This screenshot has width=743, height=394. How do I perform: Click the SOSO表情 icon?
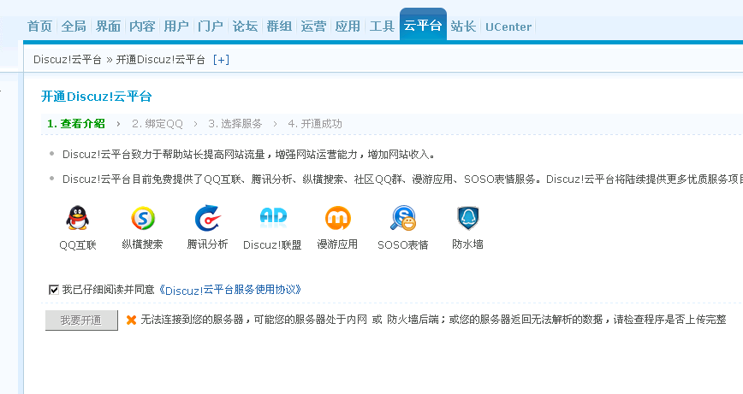[x=403, y=218]
